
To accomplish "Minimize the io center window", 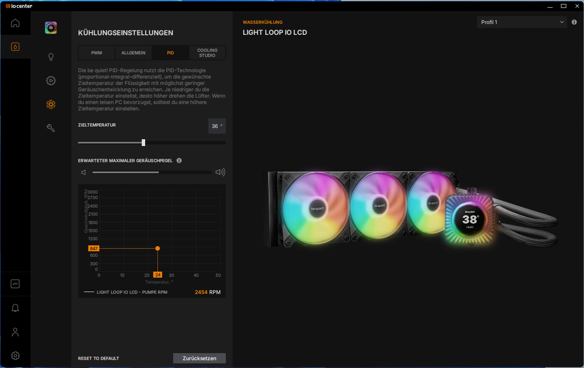I will click(550, 6).
